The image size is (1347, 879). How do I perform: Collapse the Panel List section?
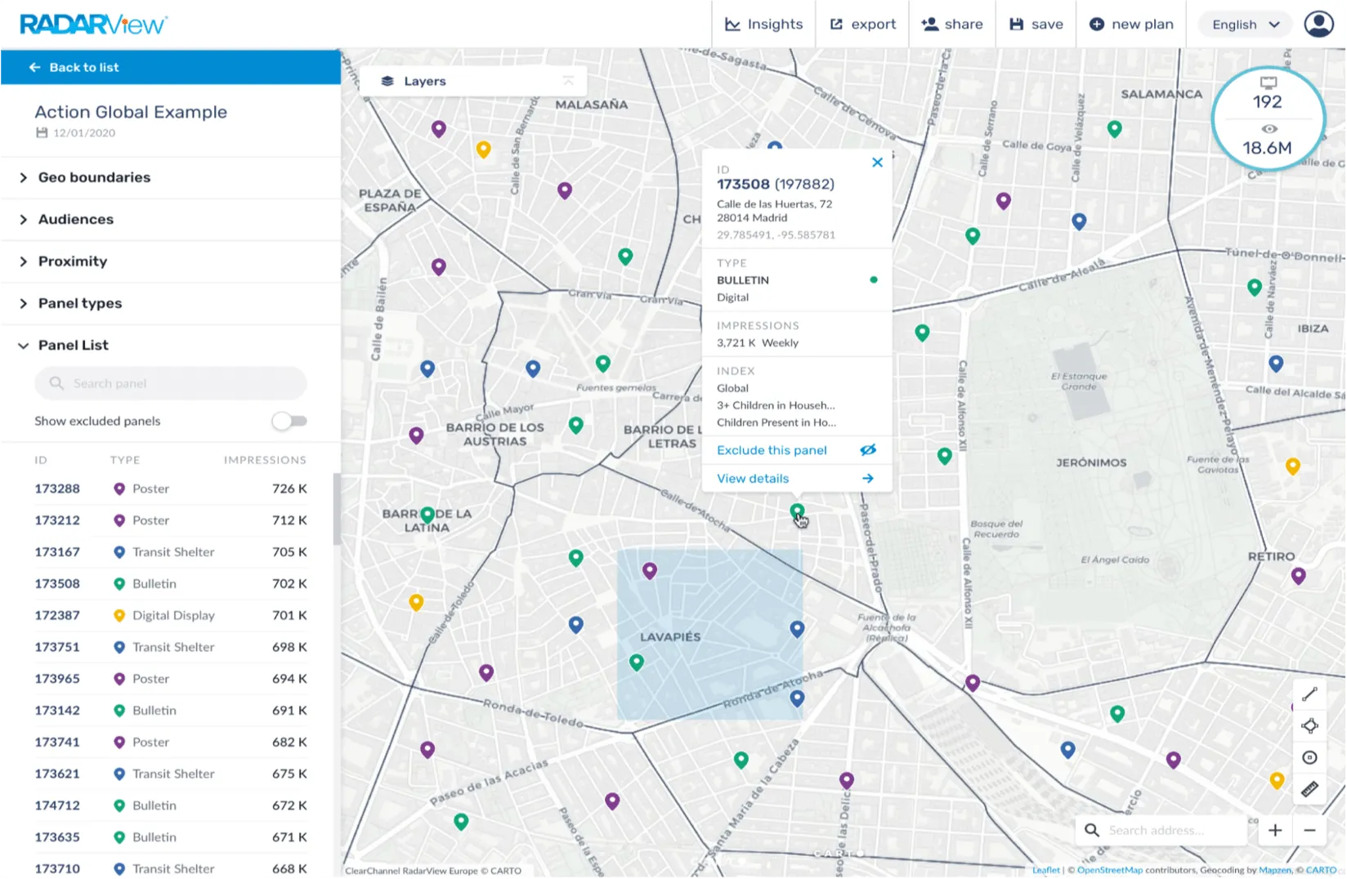pos(73,345)
